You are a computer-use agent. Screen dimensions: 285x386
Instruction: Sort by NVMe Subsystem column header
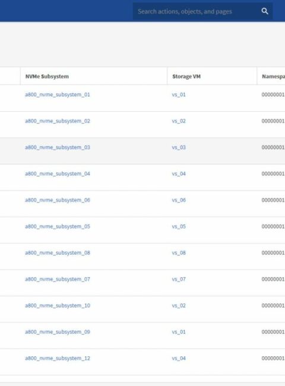(x=47, y=77)
